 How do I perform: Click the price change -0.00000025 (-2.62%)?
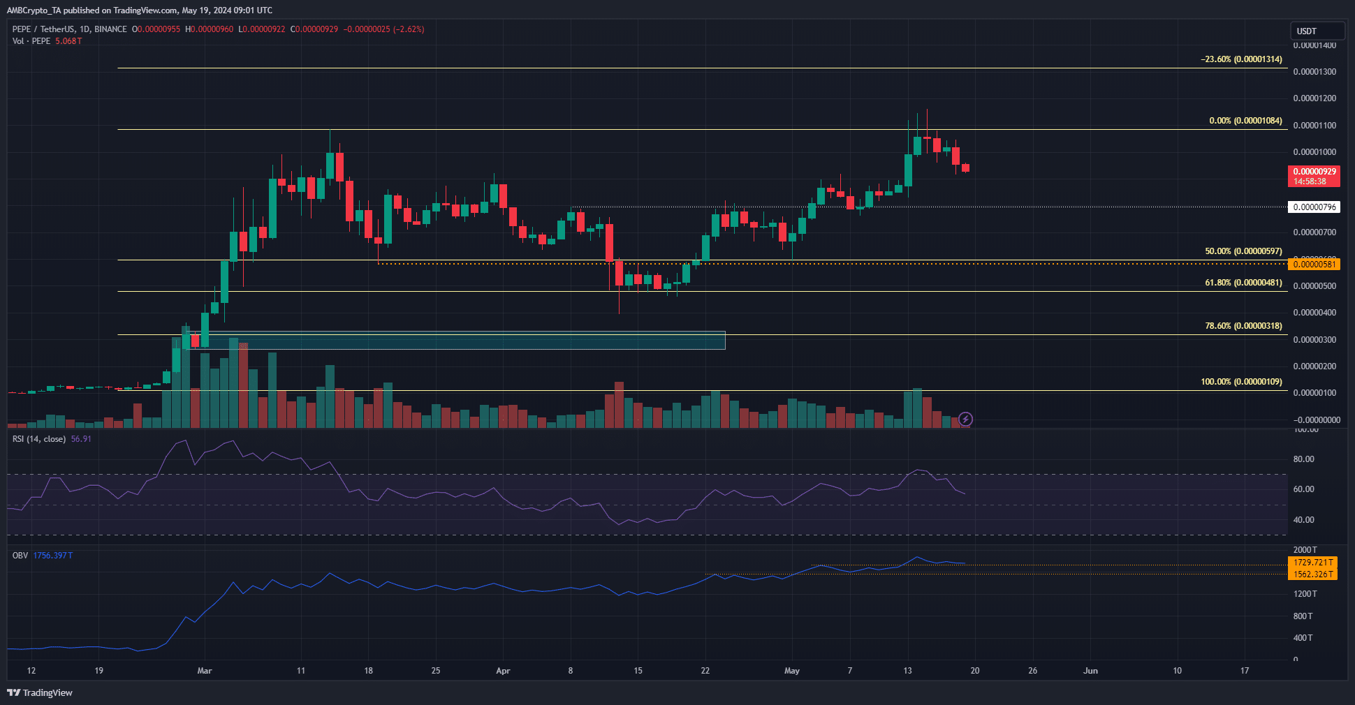point(383,29)
